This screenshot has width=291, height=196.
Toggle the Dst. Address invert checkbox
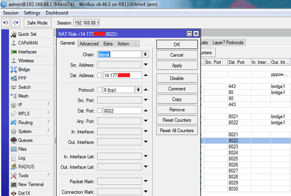click(x=100, y=75)
